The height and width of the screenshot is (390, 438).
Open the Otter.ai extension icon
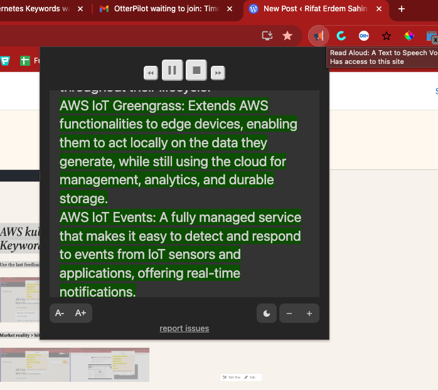[364, 36]
